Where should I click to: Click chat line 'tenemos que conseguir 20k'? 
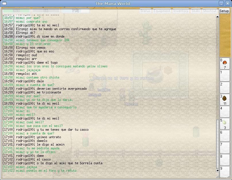pos(36,40)
